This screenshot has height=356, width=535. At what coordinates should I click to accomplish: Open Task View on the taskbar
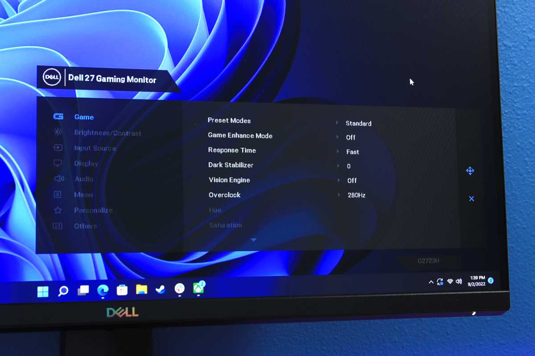tap(83, 291)
